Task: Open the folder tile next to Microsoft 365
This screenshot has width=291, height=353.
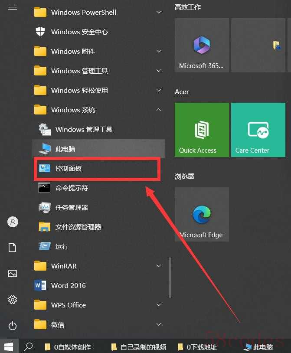Action: 258,45
